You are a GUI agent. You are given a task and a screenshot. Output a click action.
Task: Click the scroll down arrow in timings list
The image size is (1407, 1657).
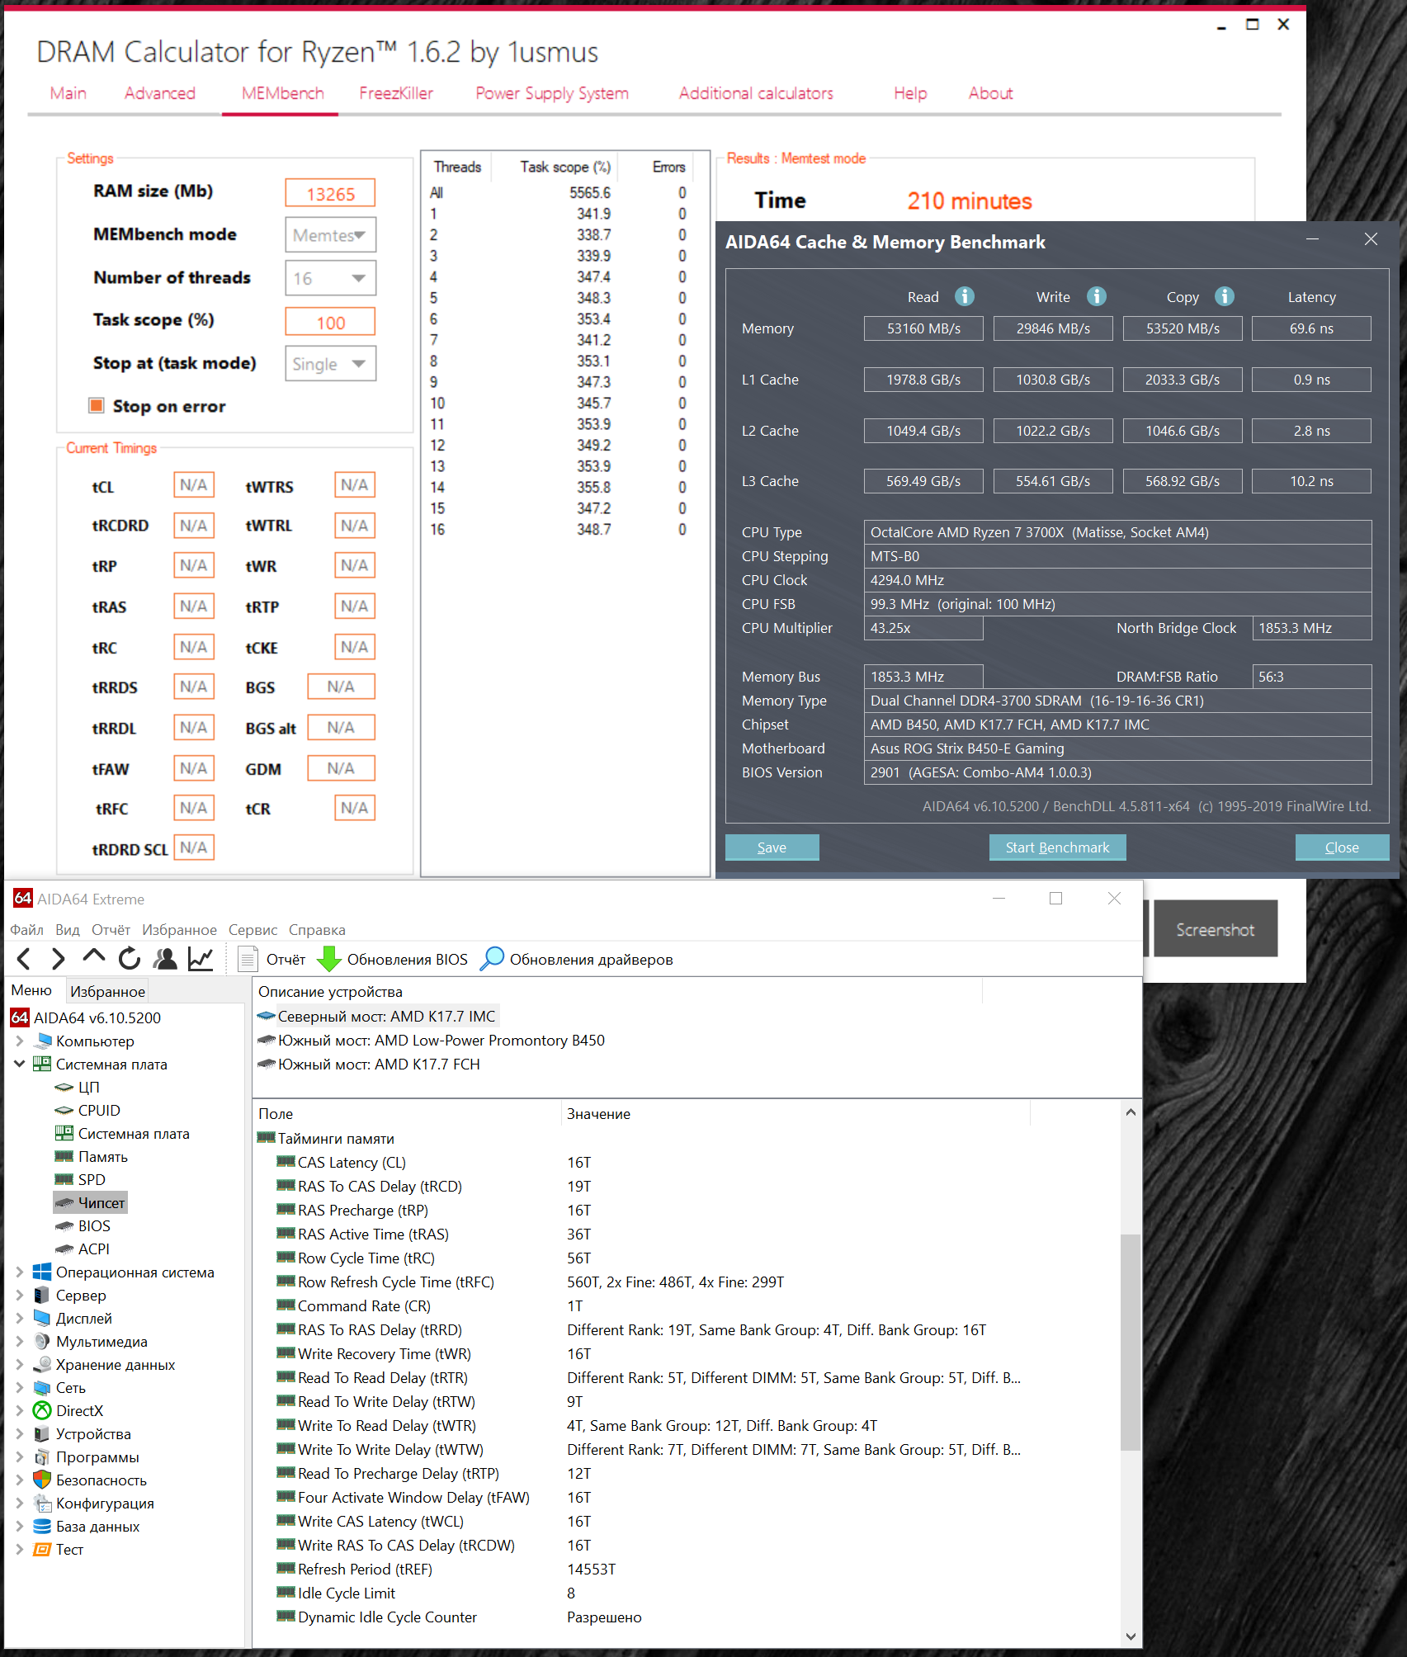(1131, 1636)
